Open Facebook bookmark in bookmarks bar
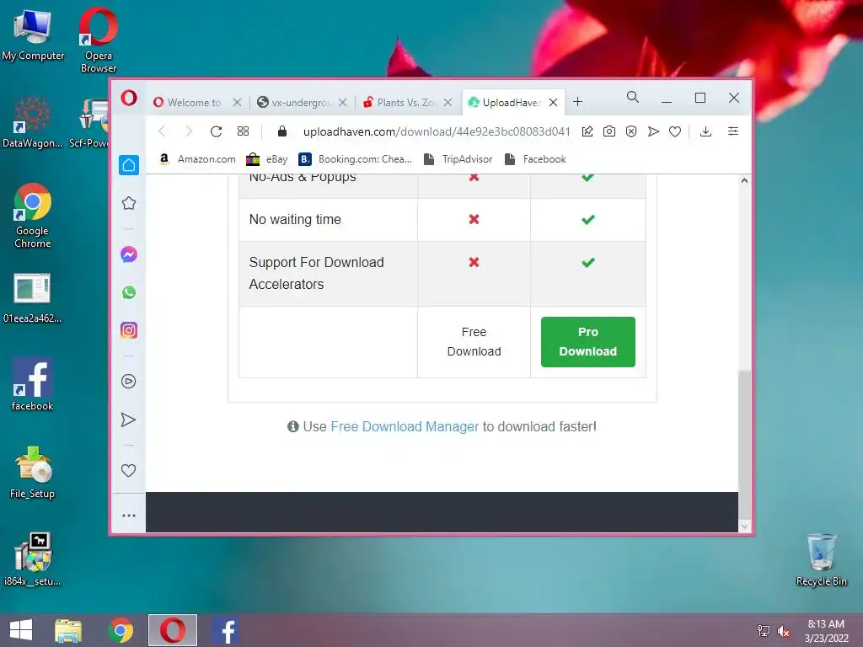The height and width of the screenshot is (647, 863). click(535, 159)
